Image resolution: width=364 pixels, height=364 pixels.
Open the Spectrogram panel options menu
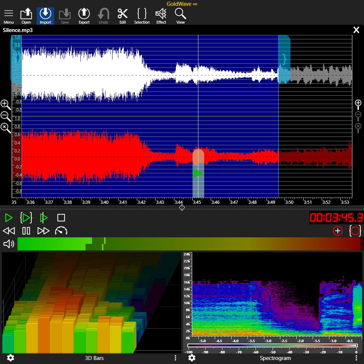[x=357, y=358]
